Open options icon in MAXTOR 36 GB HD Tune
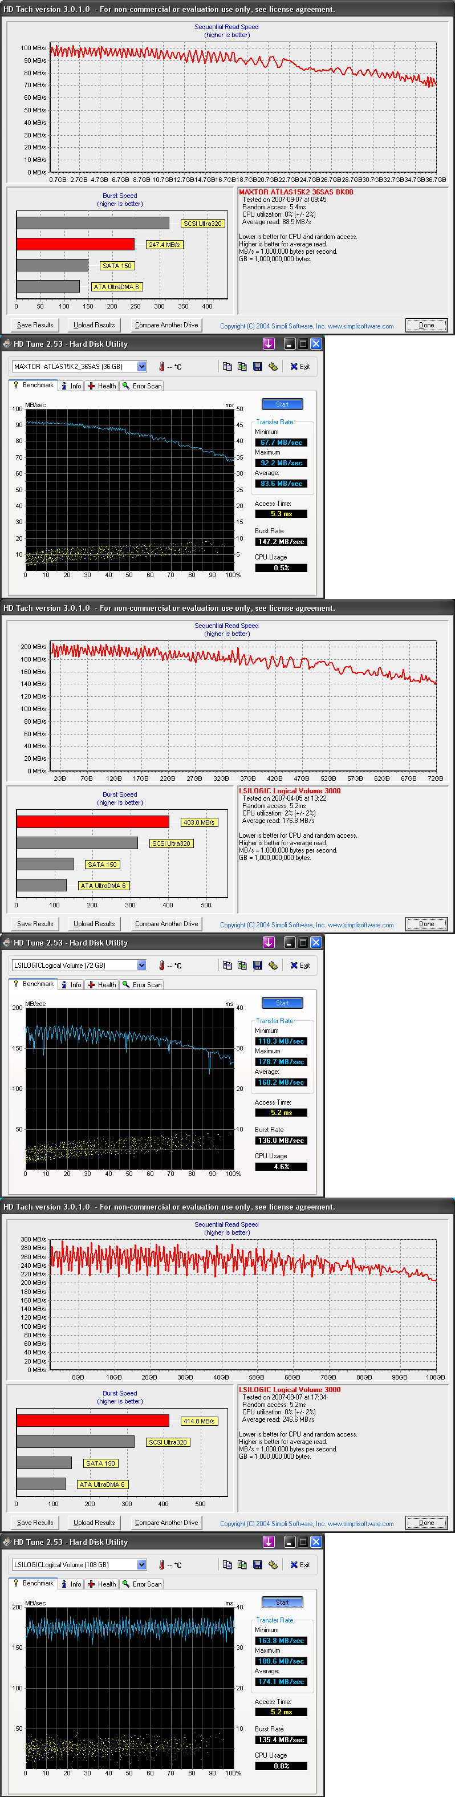The height and width of the screenshot is (1797, 455). point(273,366)
